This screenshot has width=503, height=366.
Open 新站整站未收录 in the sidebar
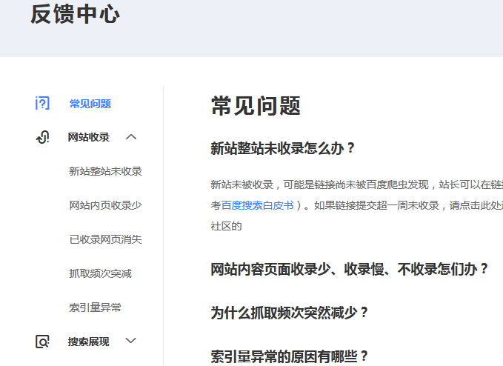point(105,171)
